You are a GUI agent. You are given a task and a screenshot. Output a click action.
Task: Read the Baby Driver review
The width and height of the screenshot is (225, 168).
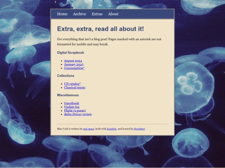click(x=78, y=114)
